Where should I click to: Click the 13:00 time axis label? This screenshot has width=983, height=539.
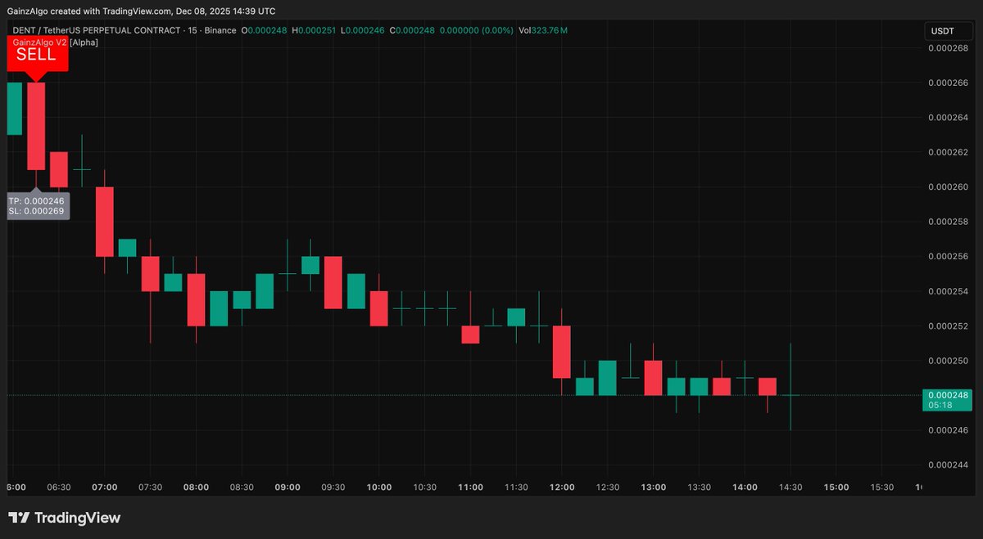click(x=654, y=487)
